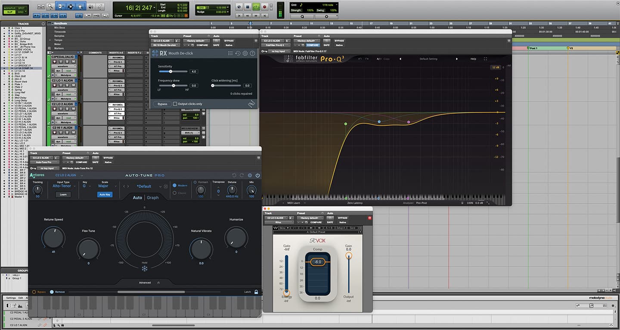Click the A/B button in Pro-Q 3

pyautogui.click(x=378, y=59)
